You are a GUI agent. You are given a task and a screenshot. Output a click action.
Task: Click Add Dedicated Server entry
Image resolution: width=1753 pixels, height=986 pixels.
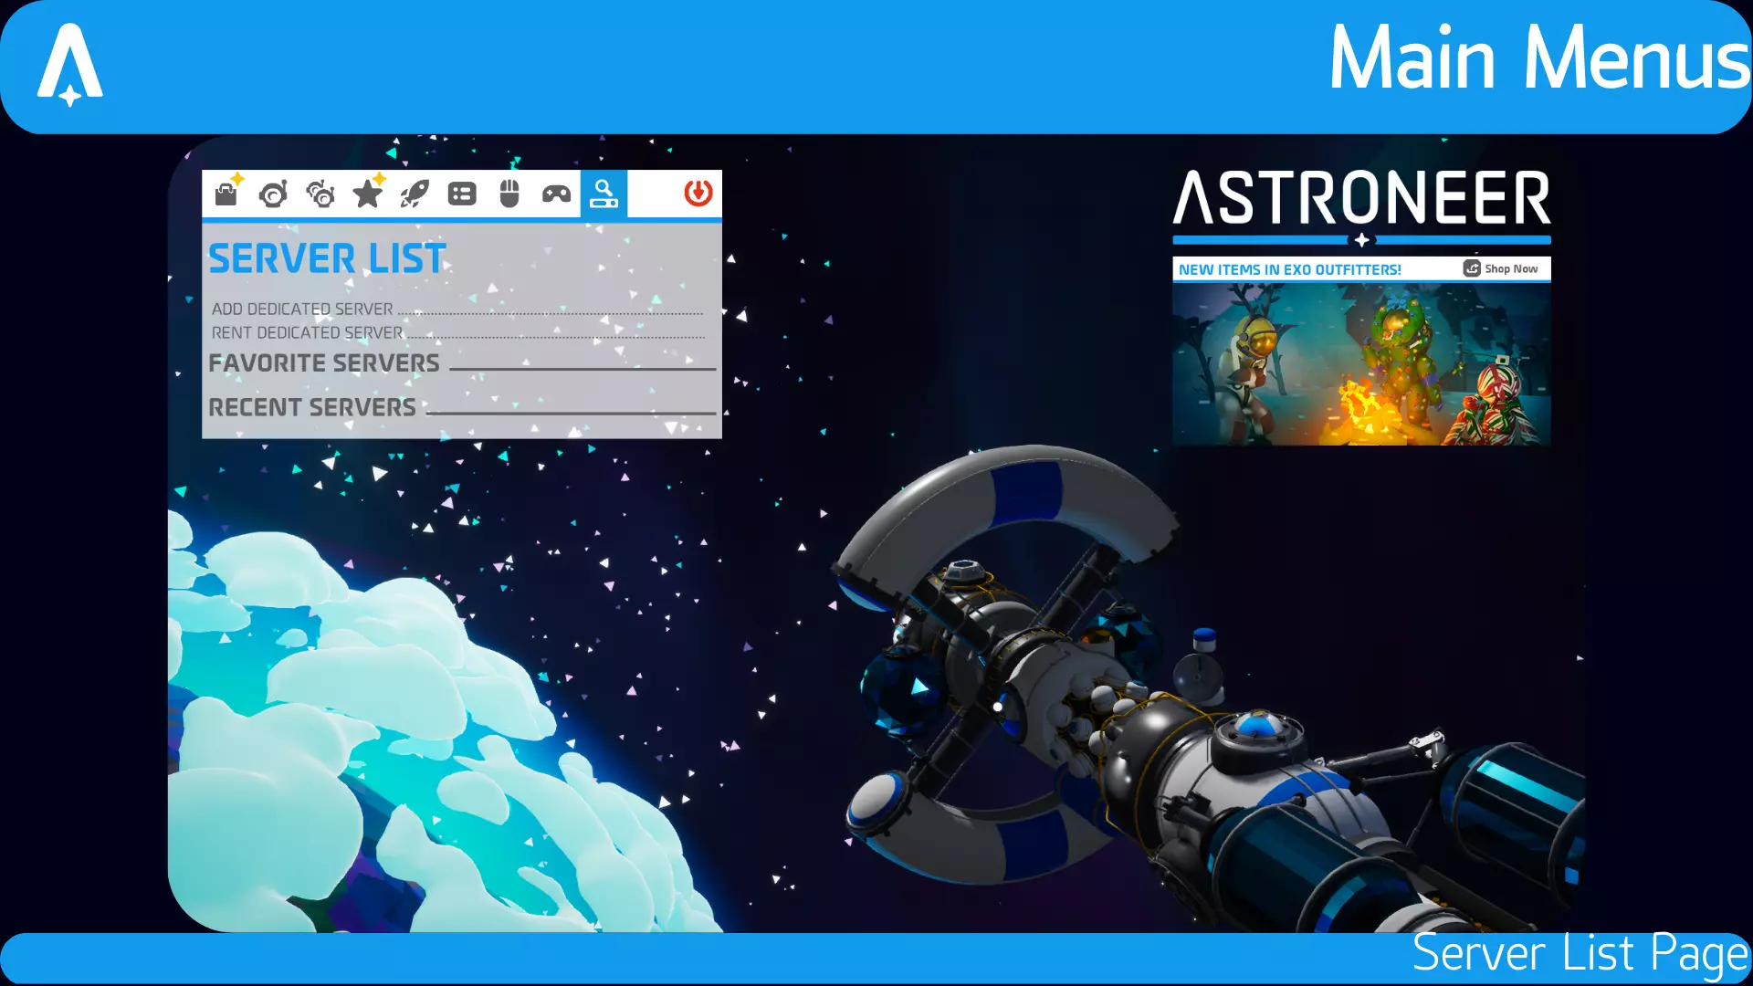[303, 309]
